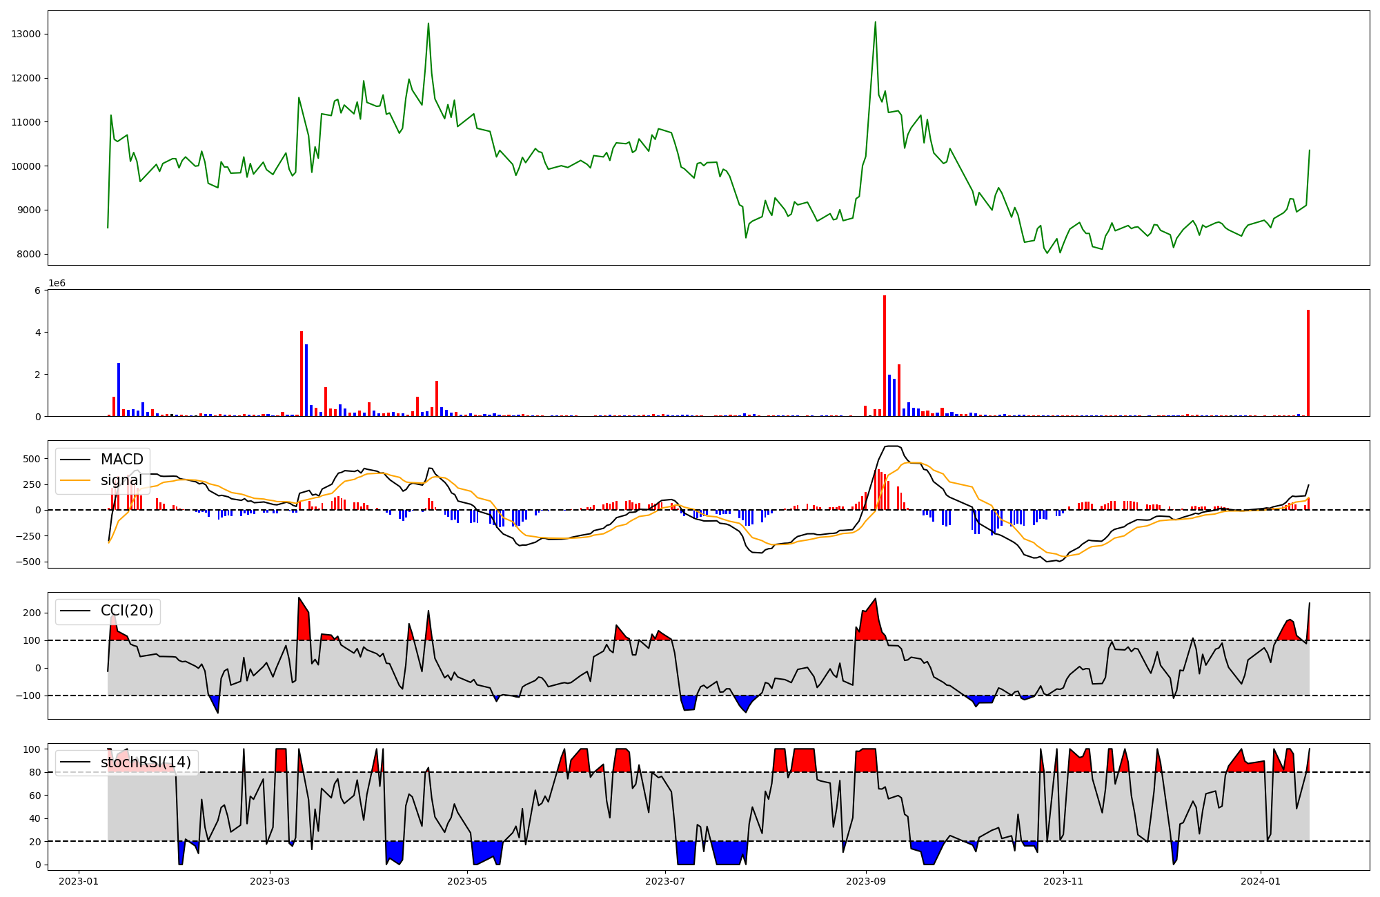
Task: Click the 1e6 volume scale label
Action: tap(57, 284)
